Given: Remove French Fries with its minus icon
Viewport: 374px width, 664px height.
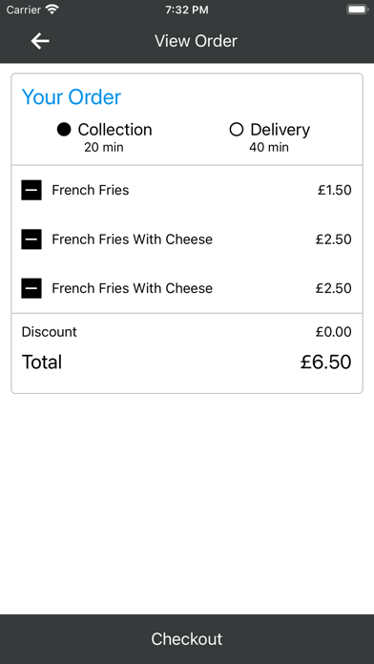Looking at the screenshot, I should [x=31, y=190].
